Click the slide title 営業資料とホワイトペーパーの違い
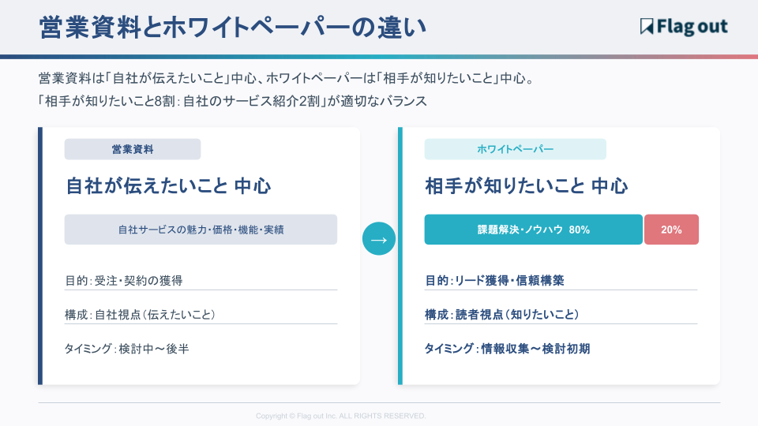Image resolution: width=758 pixels, height=426 pixels. pyautogui.click(x=233, y=28)
